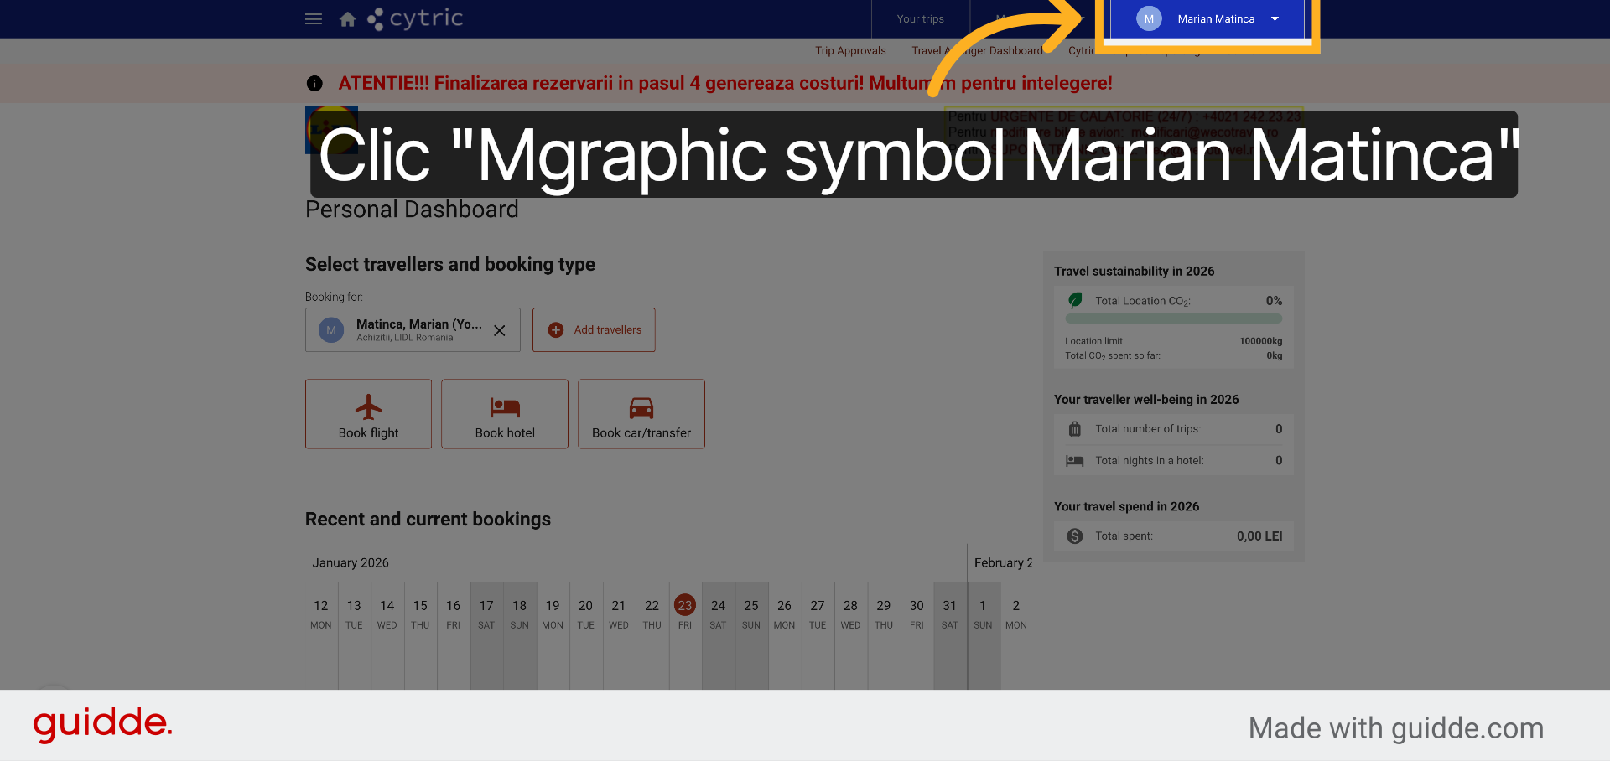Open Travel Arranger Dashboard menu item
The width and height of the screenshot is (1610, 761).
(977, 50)
